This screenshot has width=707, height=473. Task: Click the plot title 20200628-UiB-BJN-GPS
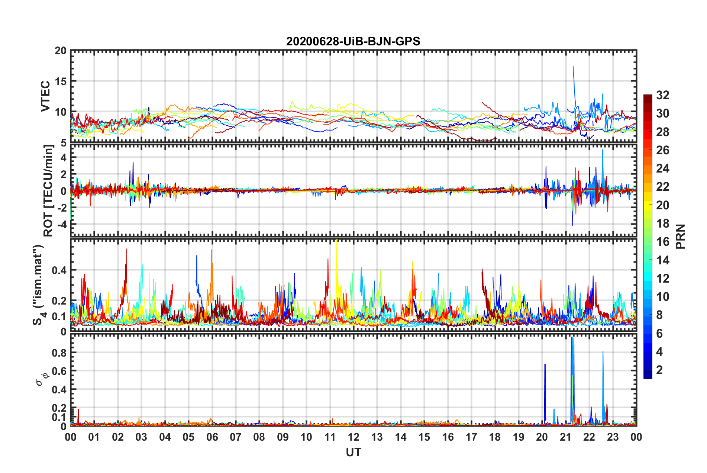pos(353,41)
